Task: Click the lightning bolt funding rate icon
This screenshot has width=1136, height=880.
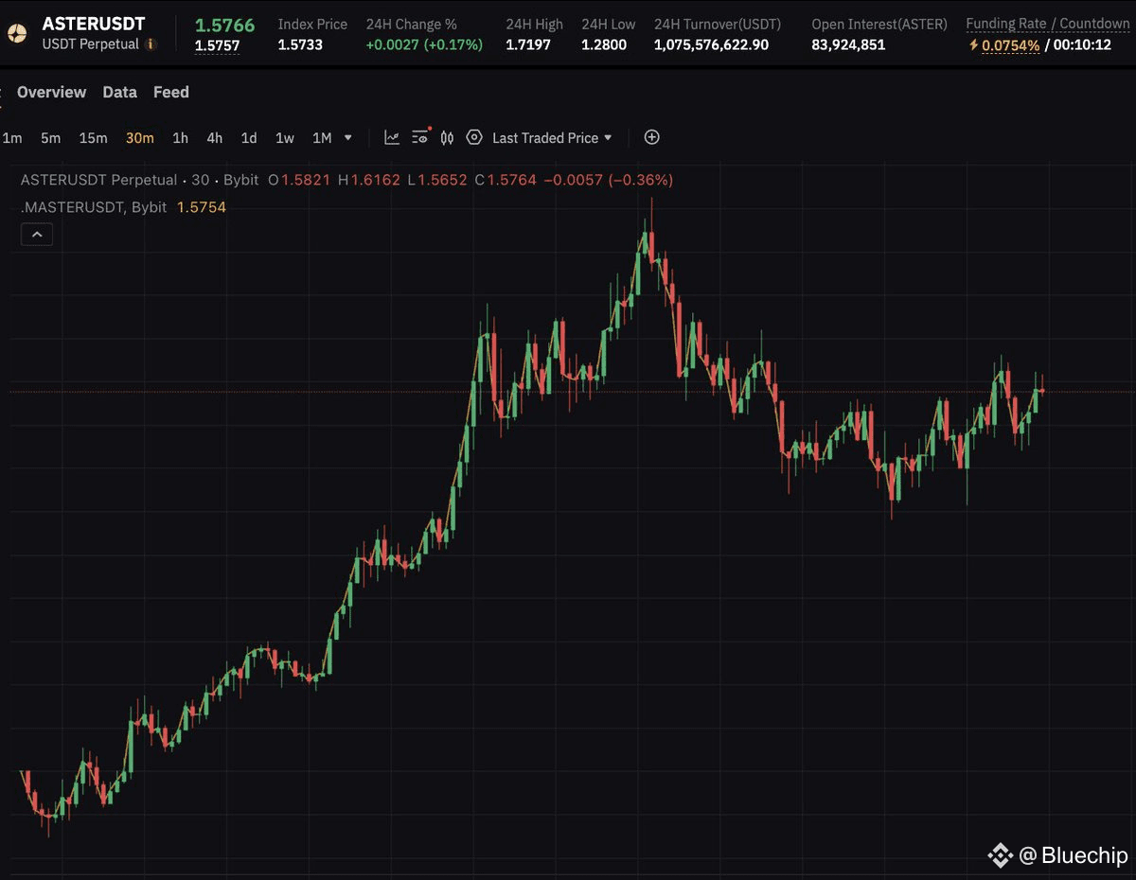Action: click(x=974, y=44)
